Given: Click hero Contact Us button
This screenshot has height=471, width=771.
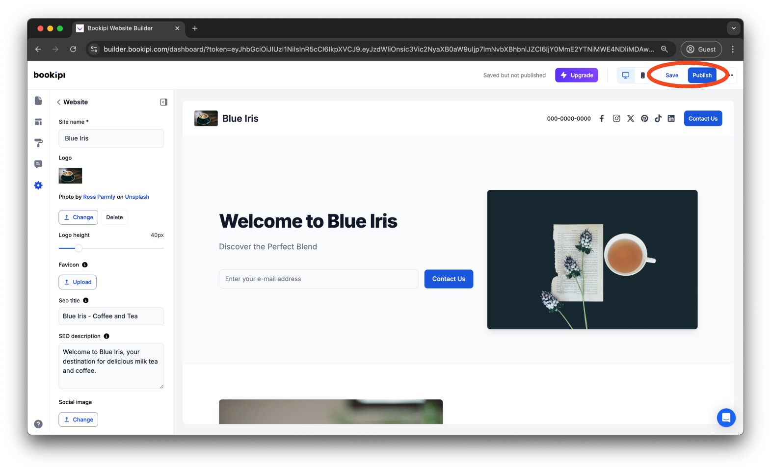Looking at the screenshot, I should (x=449, y=279).
